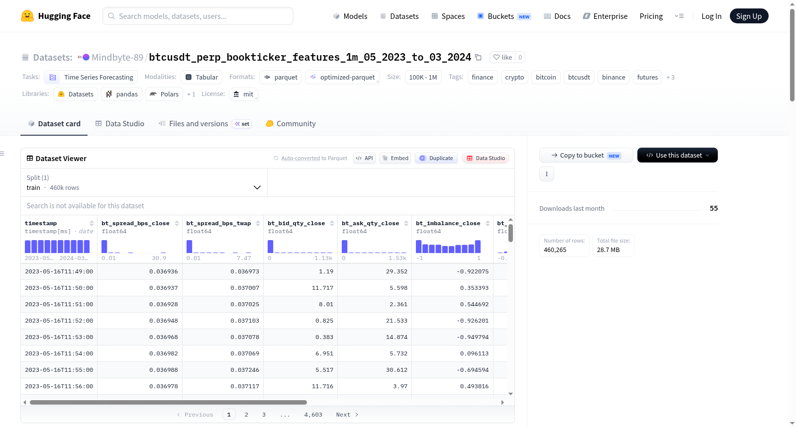The image size is (796, 428).
Task: Open the three-dot more options button
Action: (x=547, y=174)
